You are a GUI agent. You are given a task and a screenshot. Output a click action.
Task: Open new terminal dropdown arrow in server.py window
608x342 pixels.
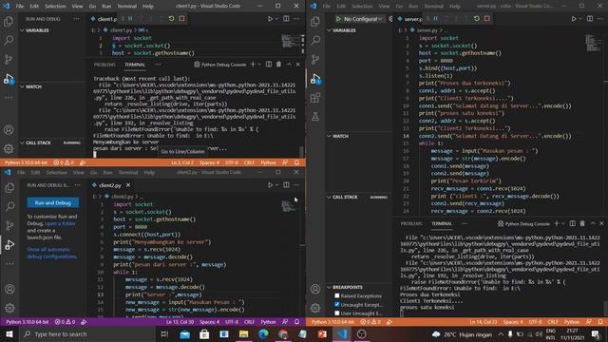(563, 223)
